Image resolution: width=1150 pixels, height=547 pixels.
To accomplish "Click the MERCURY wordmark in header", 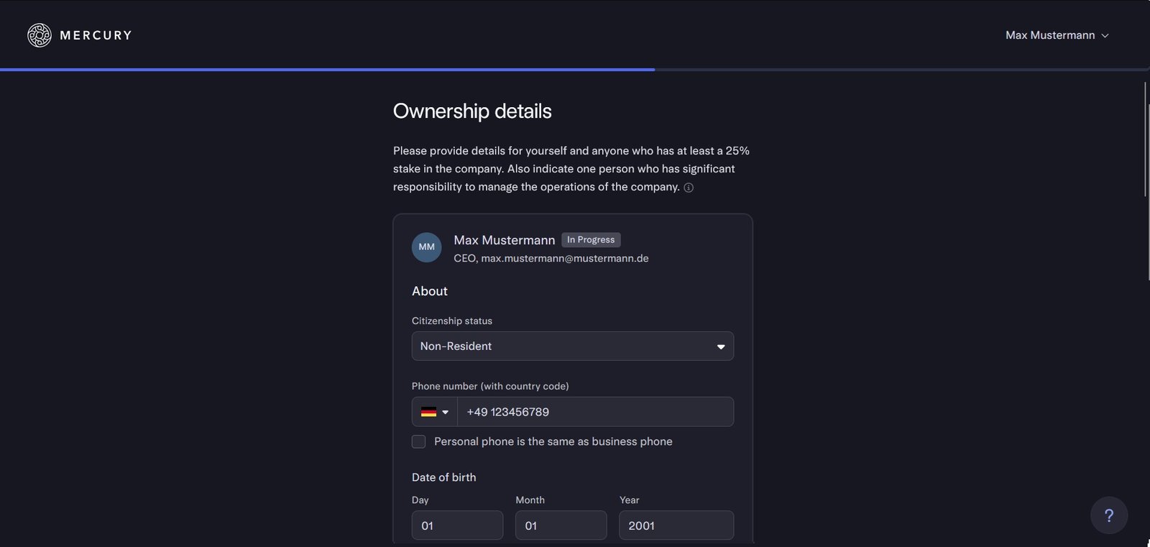I will 96,35.
